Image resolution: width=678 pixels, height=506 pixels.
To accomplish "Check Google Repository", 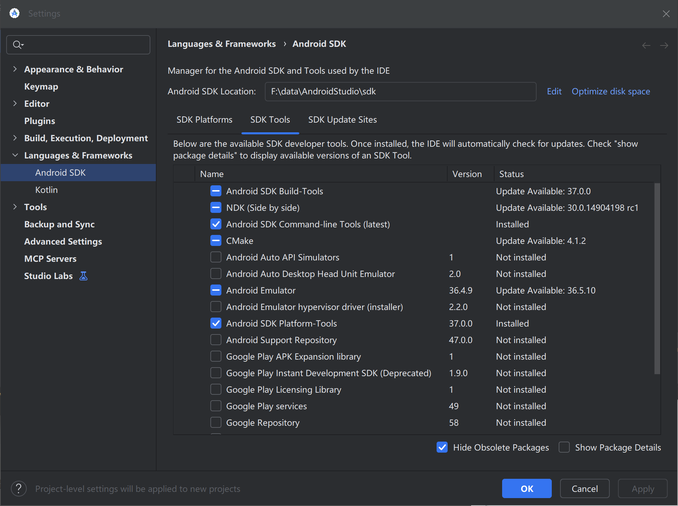I will click(216, 423).
